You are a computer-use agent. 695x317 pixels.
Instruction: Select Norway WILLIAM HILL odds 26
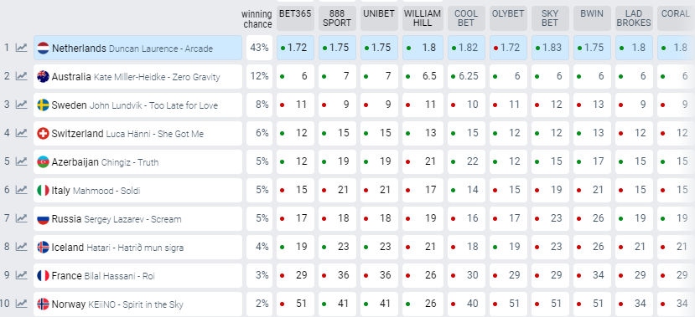pos(423,304)
